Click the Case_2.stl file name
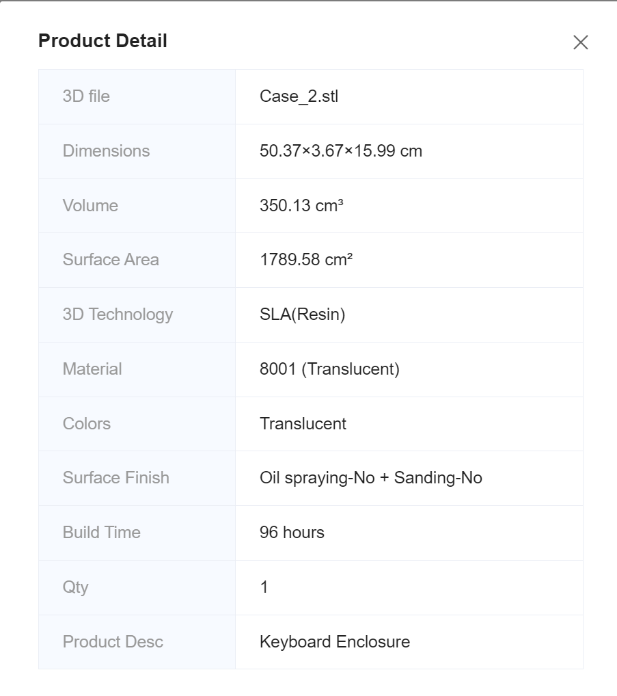The width and height of the screenshot is (617, 696). click(x=299, y=96)
